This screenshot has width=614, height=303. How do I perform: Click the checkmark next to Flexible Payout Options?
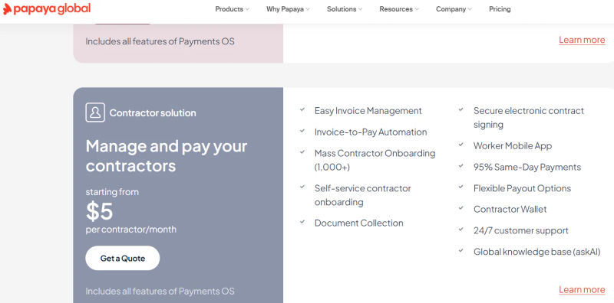[461, 187]
